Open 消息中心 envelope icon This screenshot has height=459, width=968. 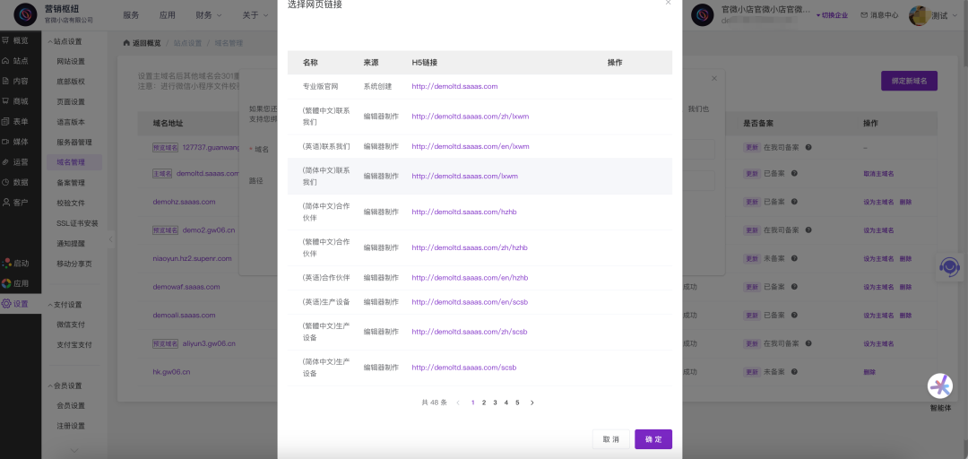click(864, 15)
